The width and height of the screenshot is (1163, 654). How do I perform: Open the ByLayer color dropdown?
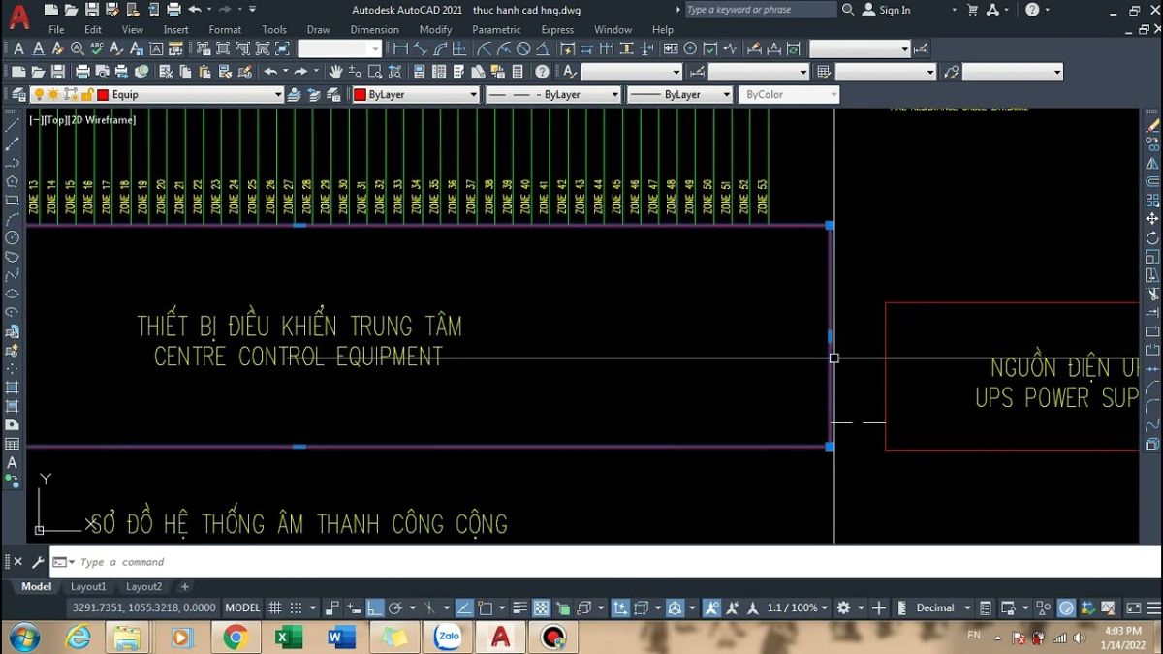pyautogui.click(x=473, y=95)
